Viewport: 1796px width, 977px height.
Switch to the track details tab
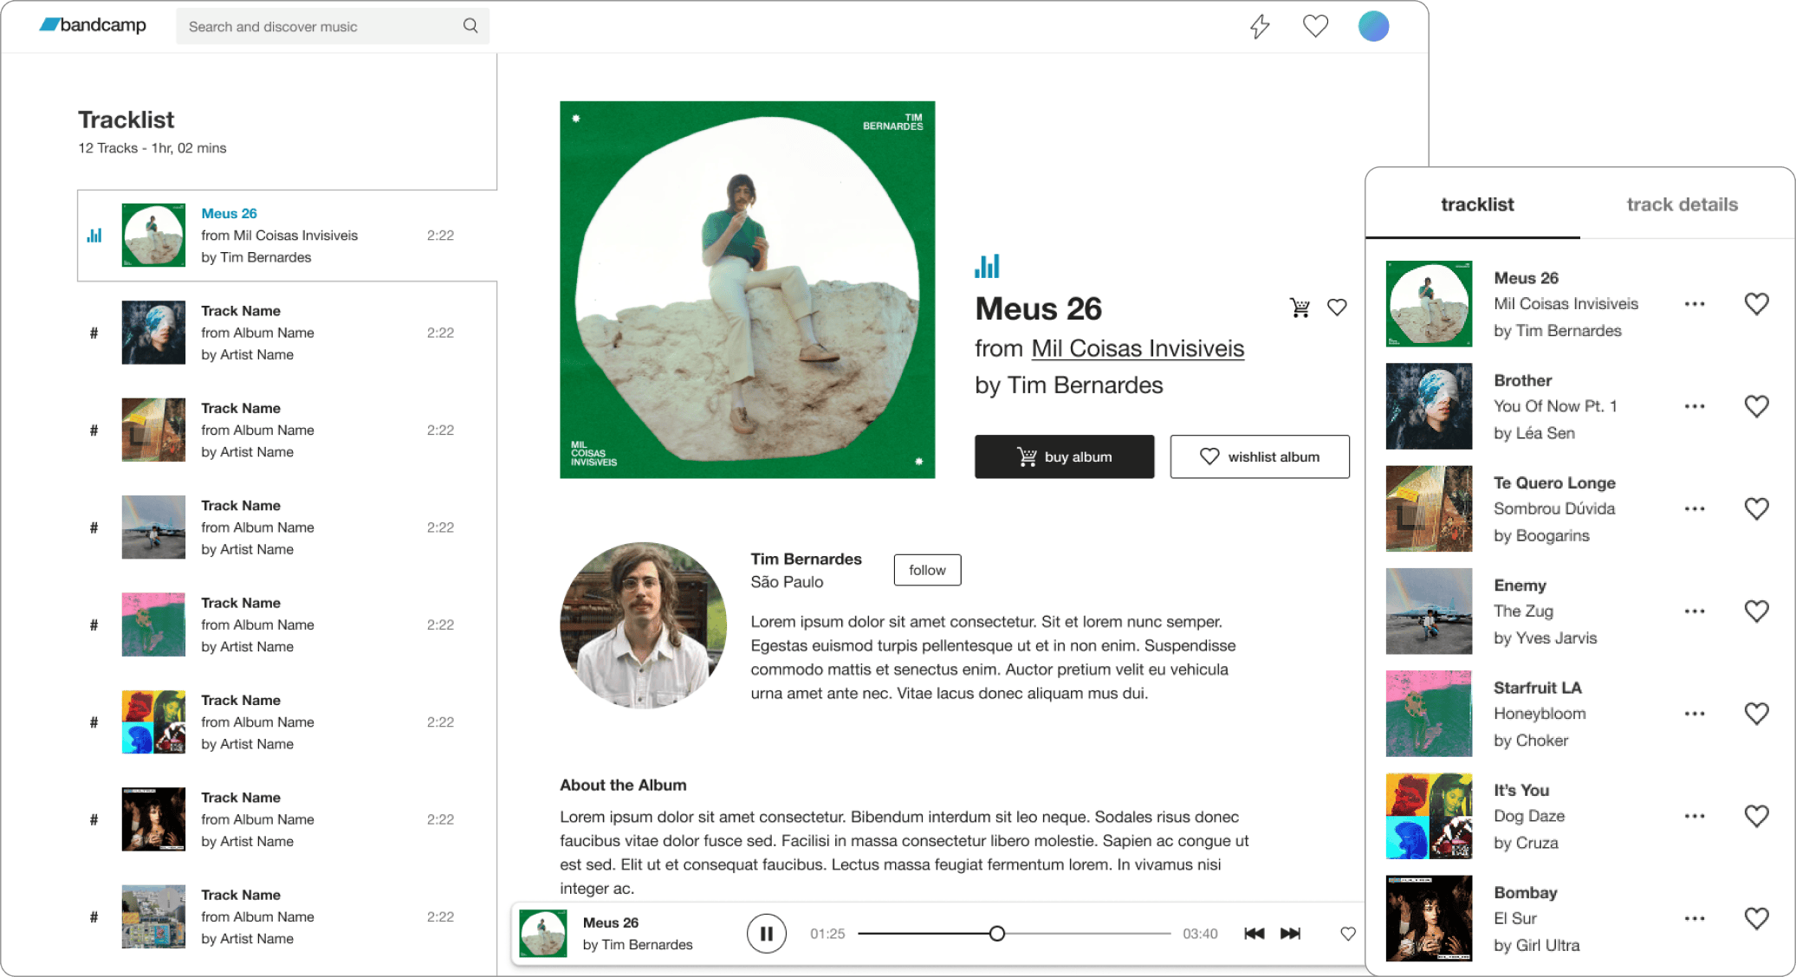tap(1682, 204)
